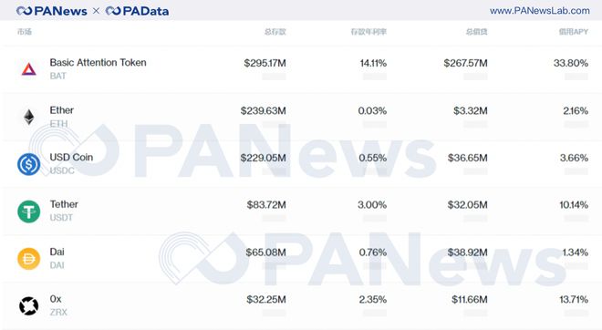Select the Ether market name
This screenshot has width=602, height=330.
click(x=61, y=110)
